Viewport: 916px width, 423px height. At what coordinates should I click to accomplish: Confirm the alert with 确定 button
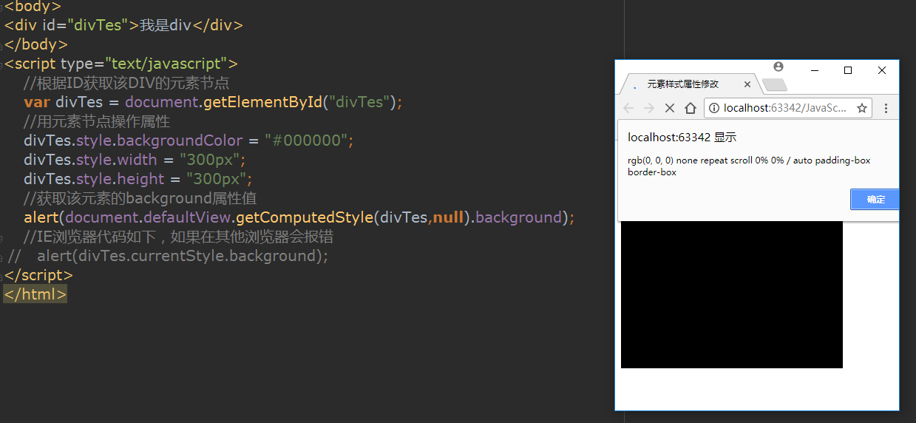tap(875, 199)
